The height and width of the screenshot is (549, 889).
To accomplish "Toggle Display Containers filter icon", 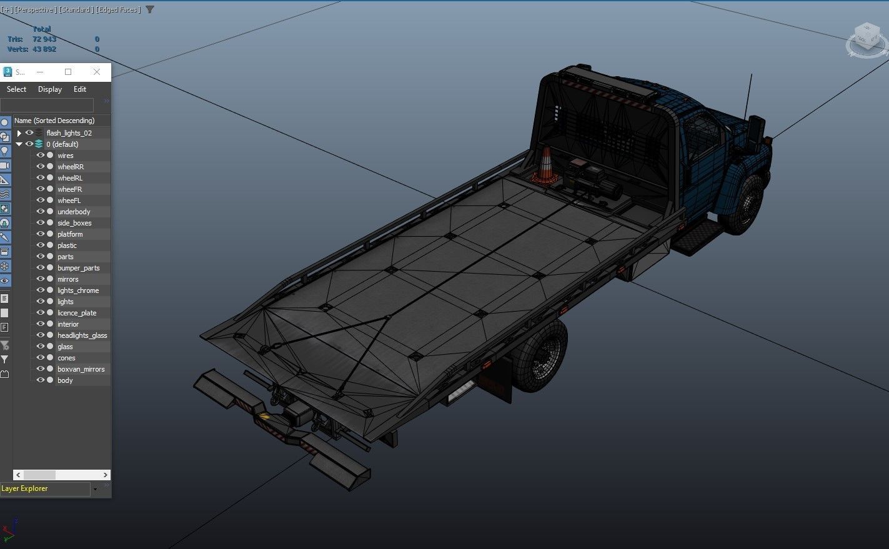I will [5, 252].
